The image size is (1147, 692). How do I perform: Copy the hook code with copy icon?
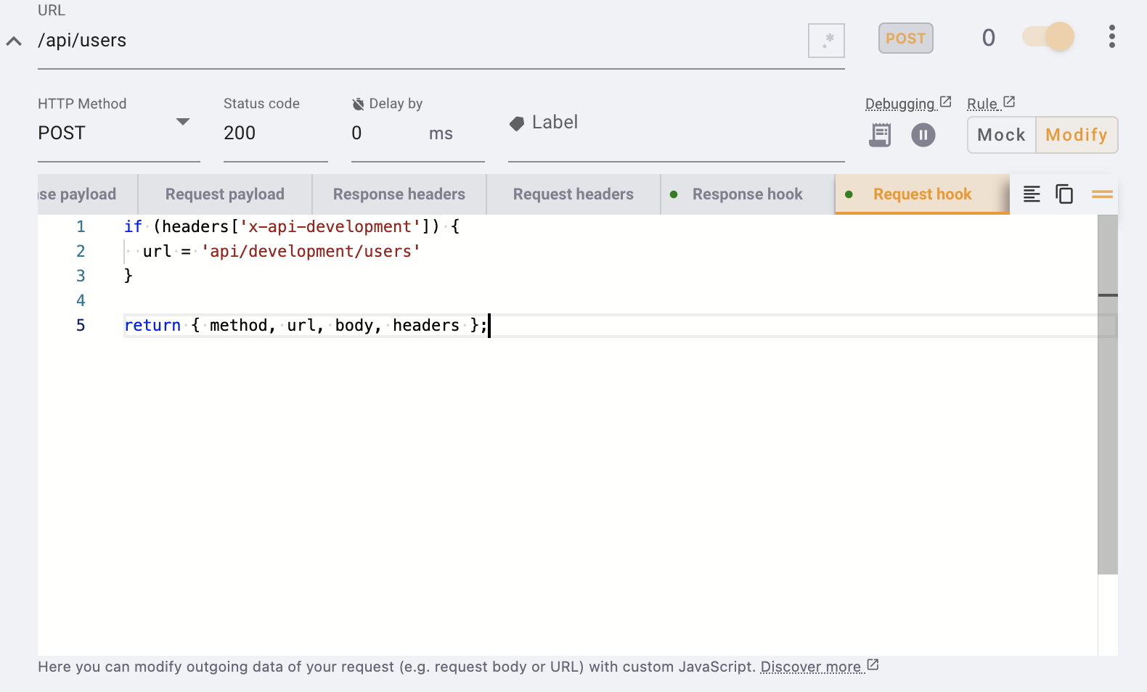pos(1064,194)
